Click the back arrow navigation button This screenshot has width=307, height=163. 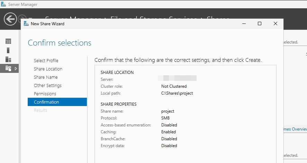tap(10, 19)
